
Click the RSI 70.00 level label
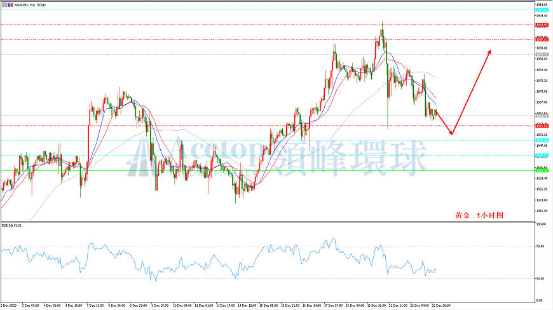click(540, 246)
